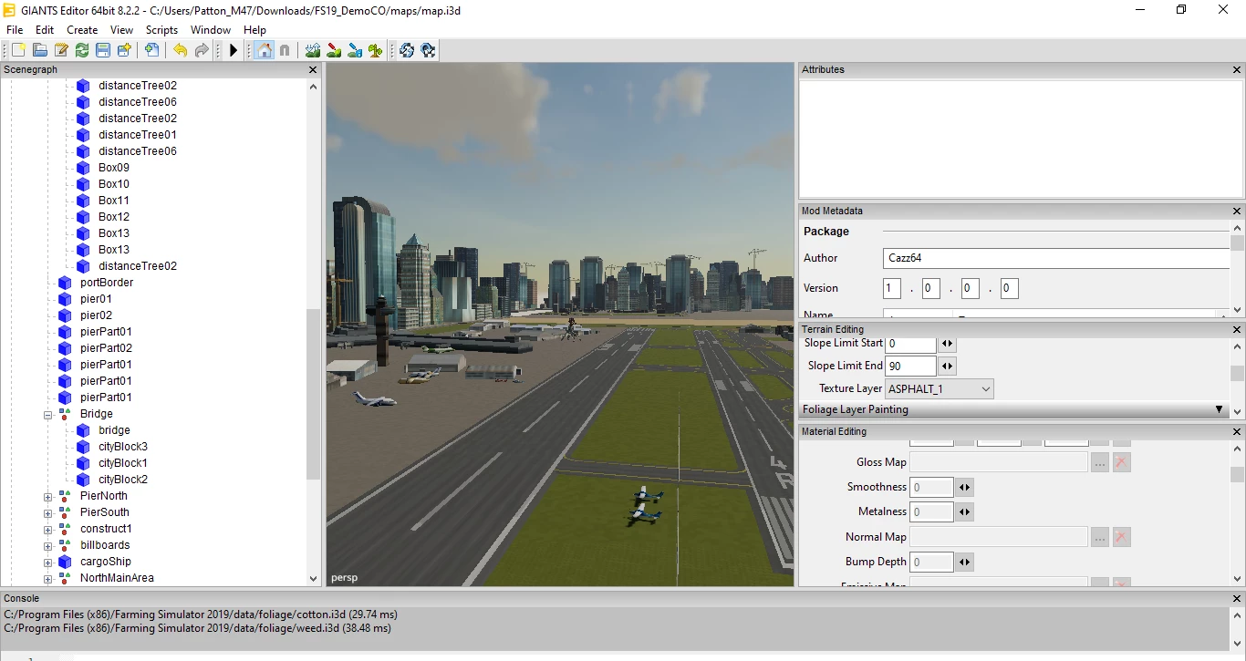The height and width of the screenshot is (661, 1246).
Task: Click the Open file folder icon
Action: point(40,50)
